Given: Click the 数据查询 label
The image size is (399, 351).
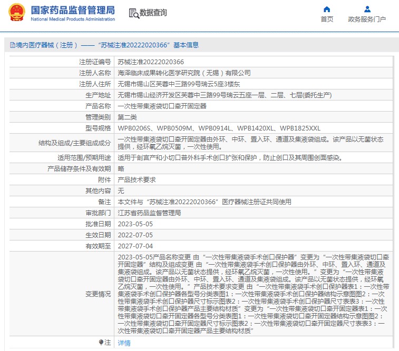Looking at the screenshot, I should pos(153,13).
